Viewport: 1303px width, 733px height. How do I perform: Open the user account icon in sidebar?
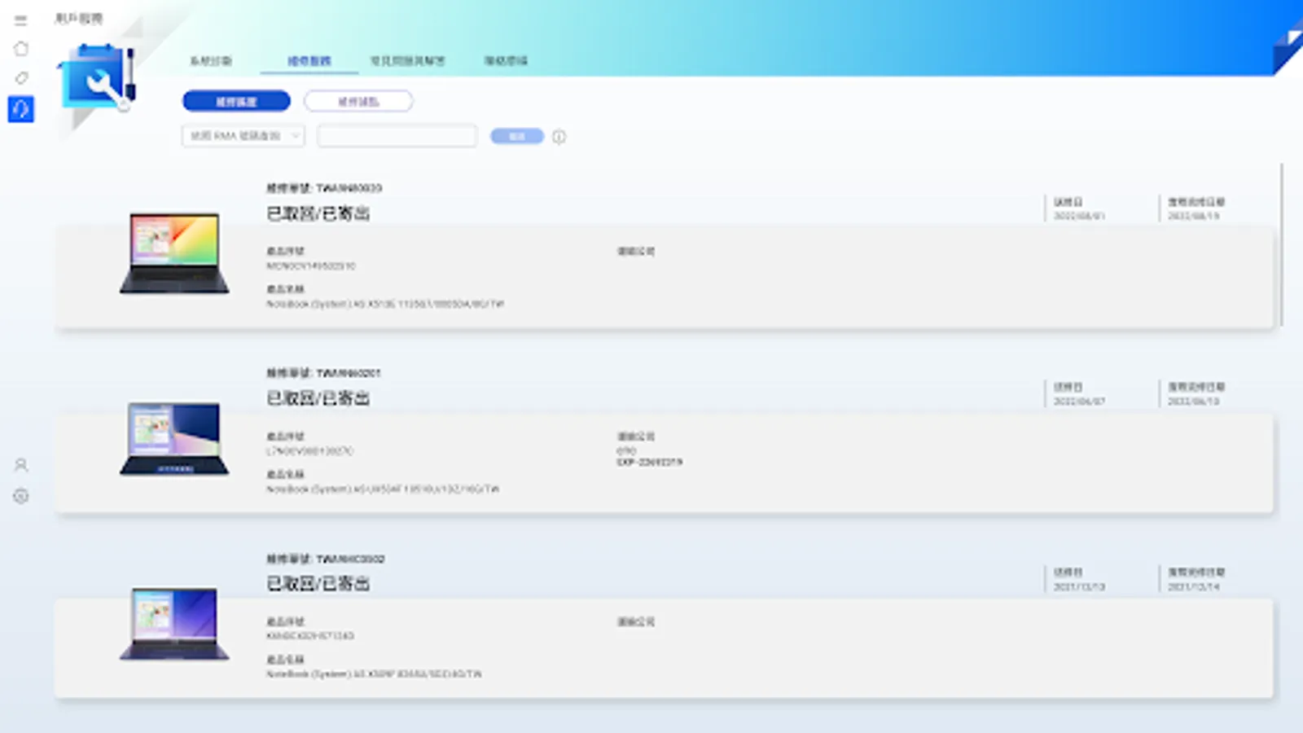tap(21, 465)
